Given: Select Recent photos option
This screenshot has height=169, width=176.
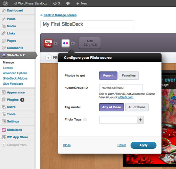Looking at the screenshot, I should click(108, 76).
